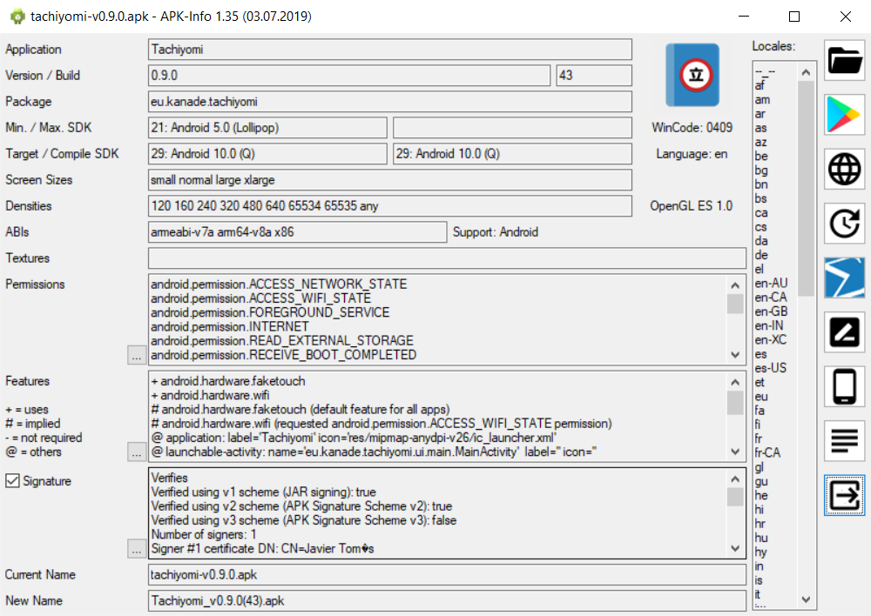
Task: Click the phone install-to-device icon
Action: click(844, 386)
